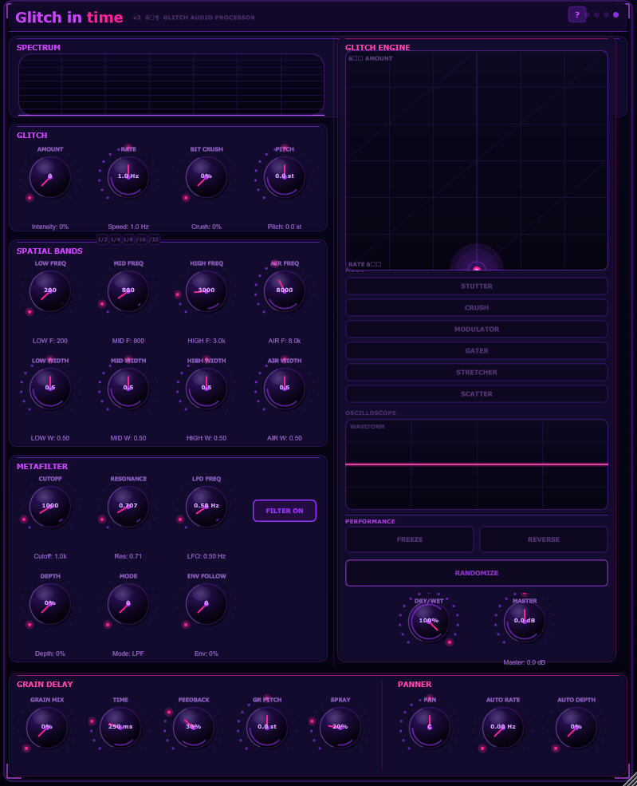Click the oscilloscope waveform display
The height and width of the screenshot is (786, 637).
click(476, 464)
